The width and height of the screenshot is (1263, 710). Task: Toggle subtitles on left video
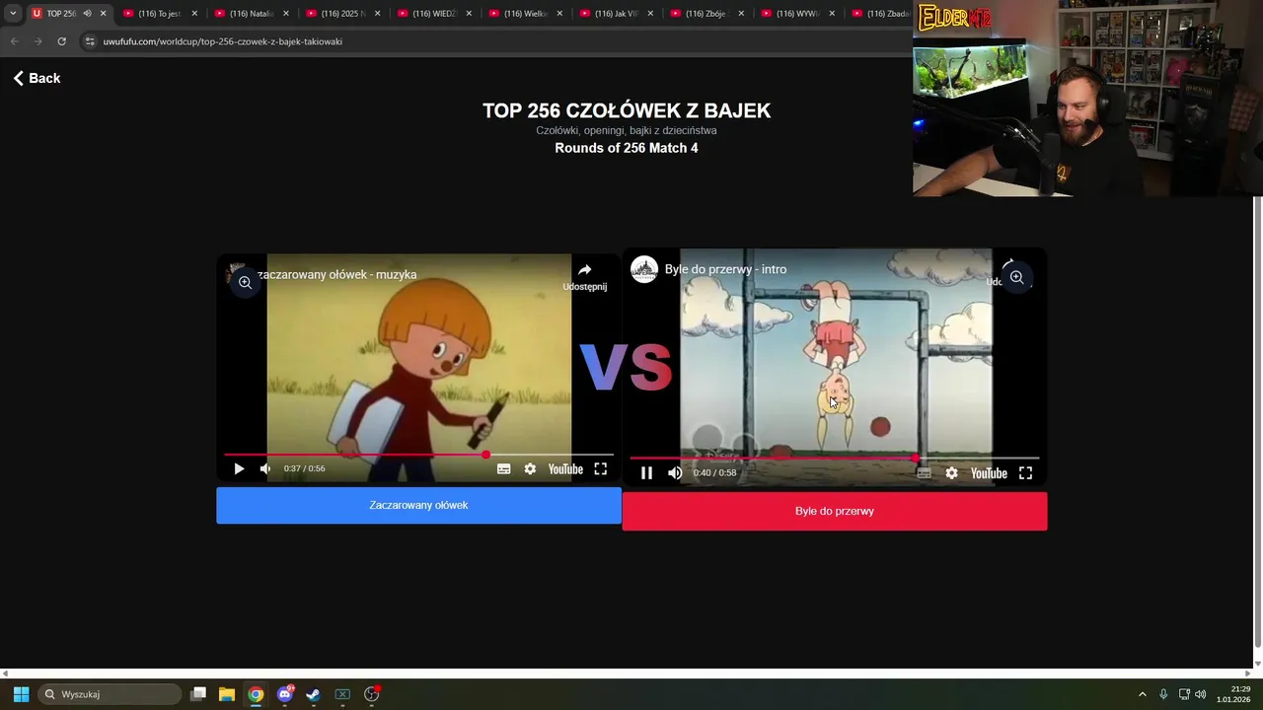[x=503, y=469]
